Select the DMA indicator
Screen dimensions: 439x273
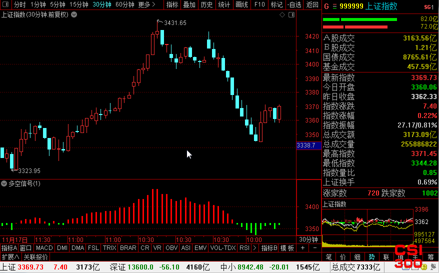click(x=77, y=248)
